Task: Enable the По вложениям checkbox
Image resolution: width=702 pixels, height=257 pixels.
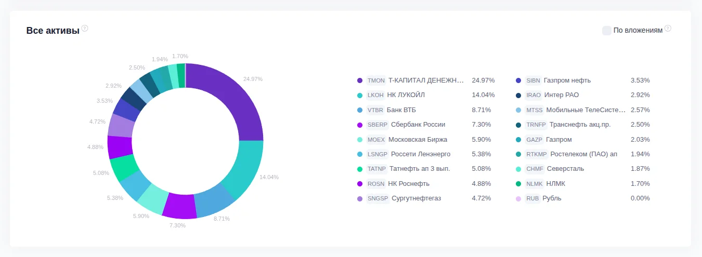Action: (607, 31)
